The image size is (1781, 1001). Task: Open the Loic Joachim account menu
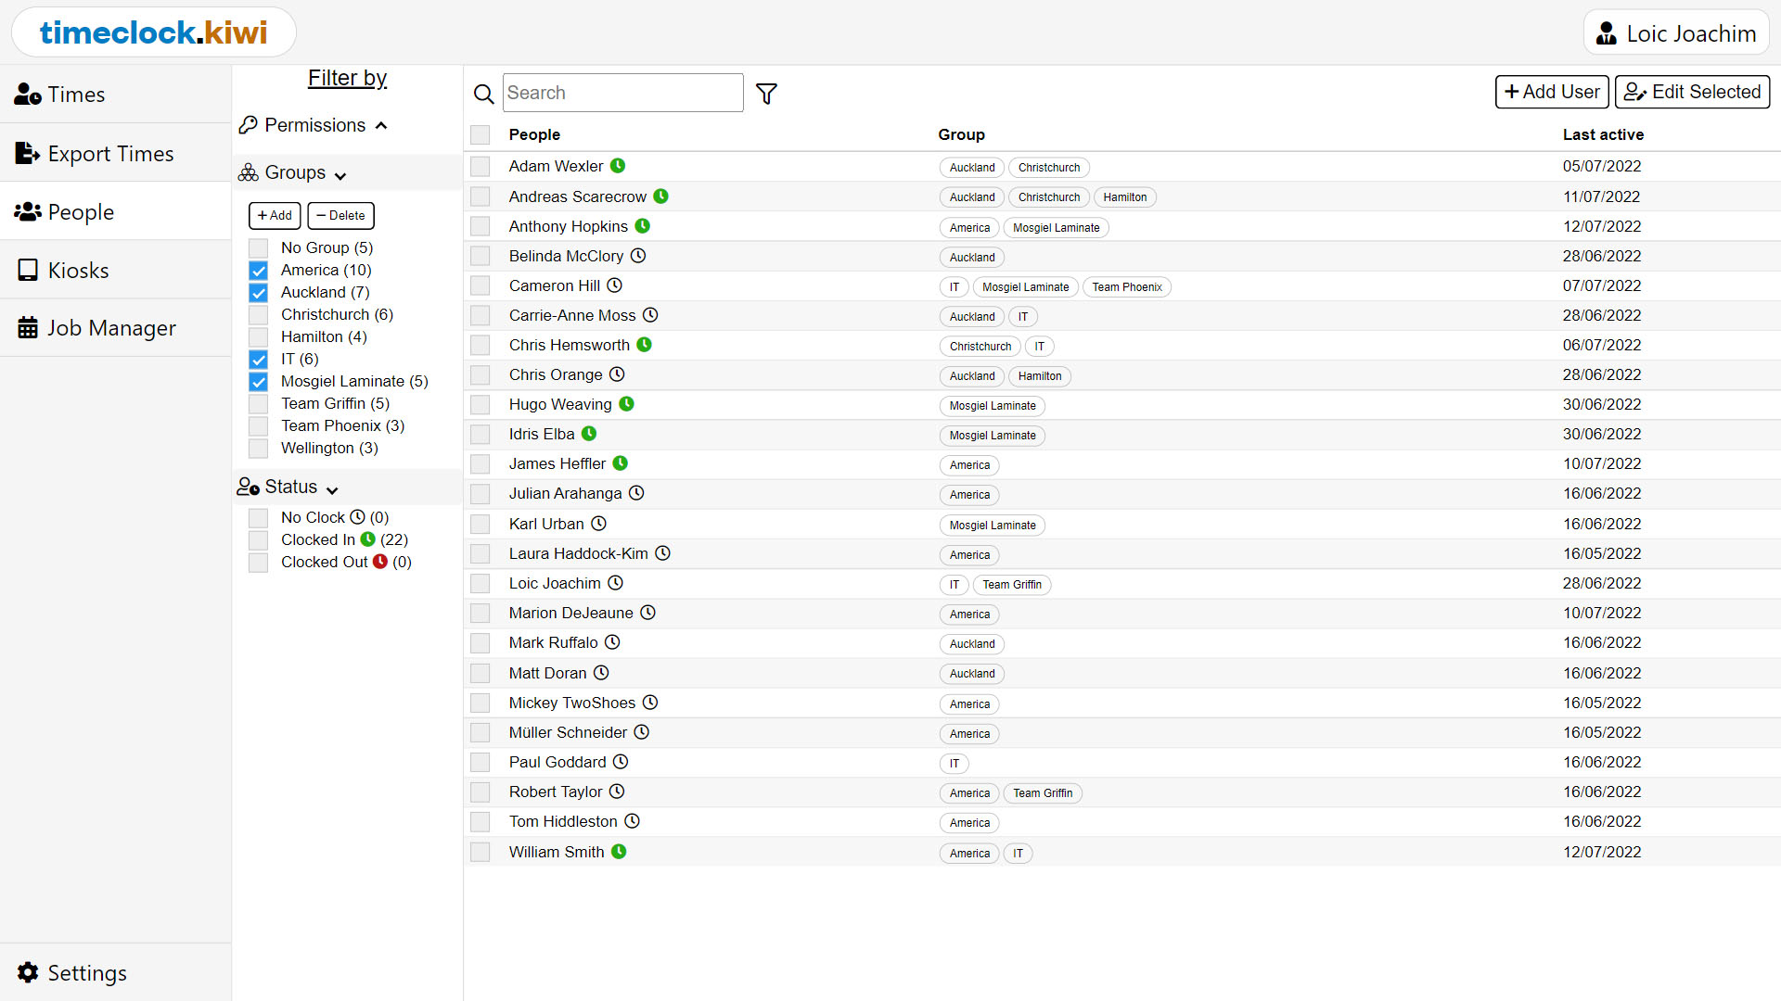(x=1676, y=32)
